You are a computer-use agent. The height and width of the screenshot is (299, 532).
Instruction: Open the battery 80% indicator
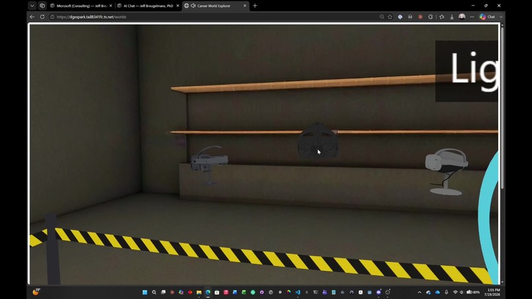pyautogui.click(x=473, y=292)
